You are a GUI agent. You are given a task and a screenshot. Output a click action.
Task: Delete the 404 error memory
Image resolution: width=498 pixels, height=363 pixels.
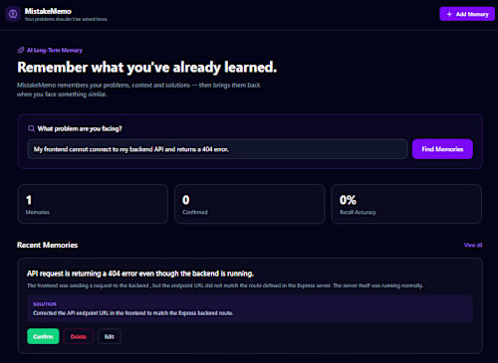(79, 336)
